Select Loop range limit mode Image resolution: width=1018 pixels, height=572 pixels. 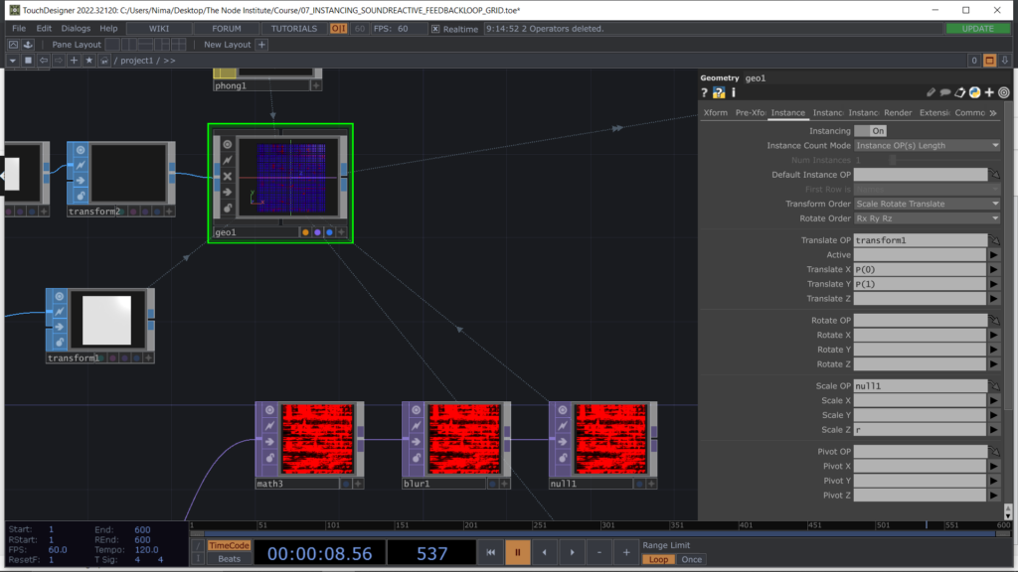[x=658, y=559]
